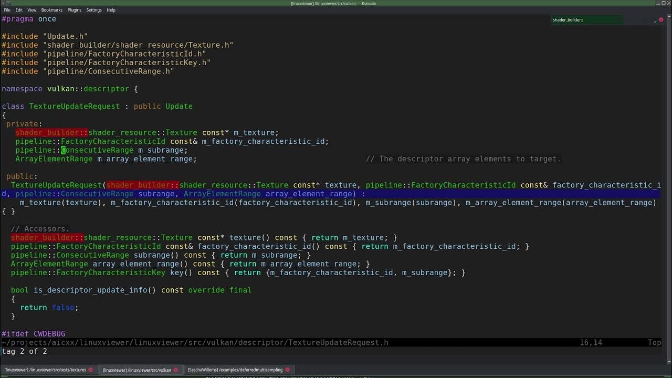Viewport: 672px width, 378px height.
Task: Click 'tag 2 of 2' message
Action: pos(24,351)
